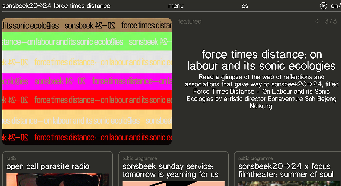The height and width of the screenshot is (186, 341).
Task: Open the summer of soul card thumbnail
Action: pyautogui.click(x=290, y=184)
